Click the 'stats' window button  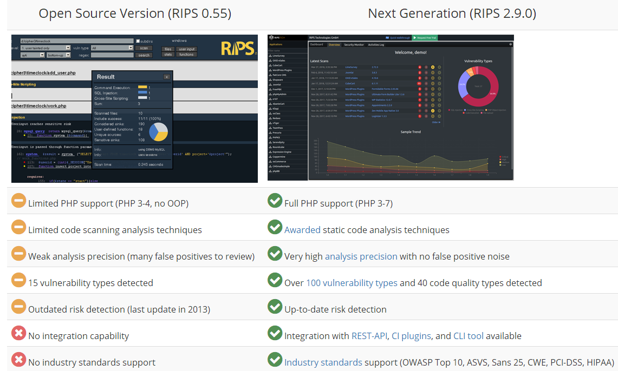point(168,54)
